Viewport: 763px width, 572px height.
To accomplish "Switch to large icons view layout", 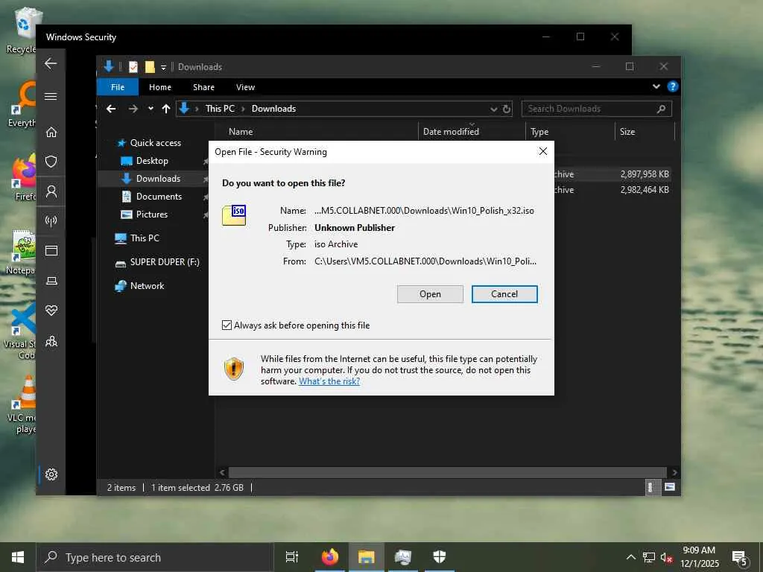I will pos(670,487).
